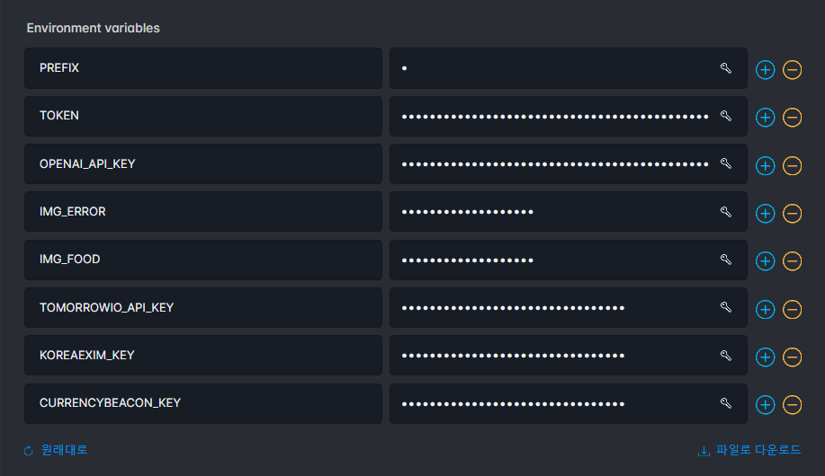
Task: Click the 원래대로 reset link
Action: 56,450
